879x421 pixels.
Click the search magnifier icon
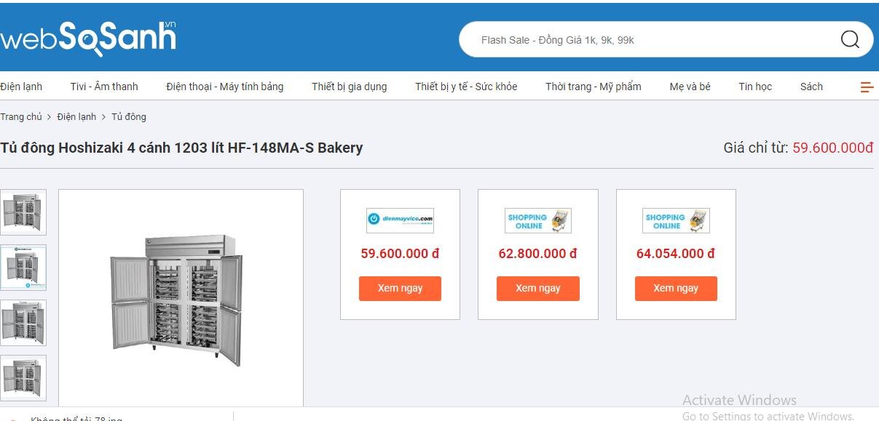[x=849, y=39]
